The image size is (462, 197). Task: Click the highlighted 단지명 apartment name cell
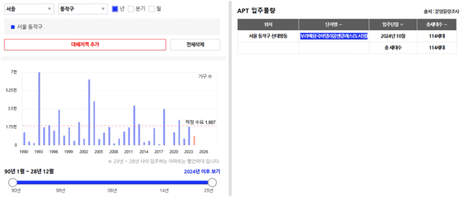(334, 36)
